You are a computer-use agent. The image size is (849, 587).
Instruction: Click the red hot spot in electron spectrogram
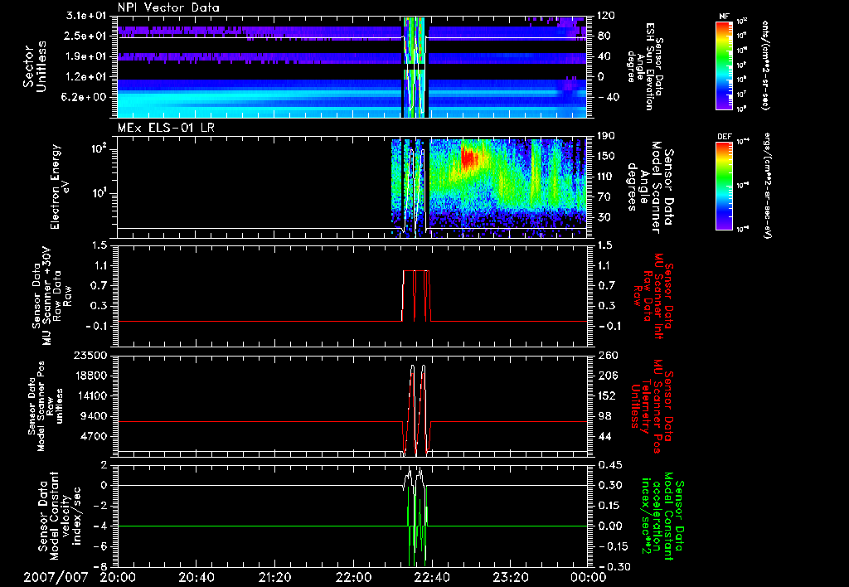tap(468, 157)
